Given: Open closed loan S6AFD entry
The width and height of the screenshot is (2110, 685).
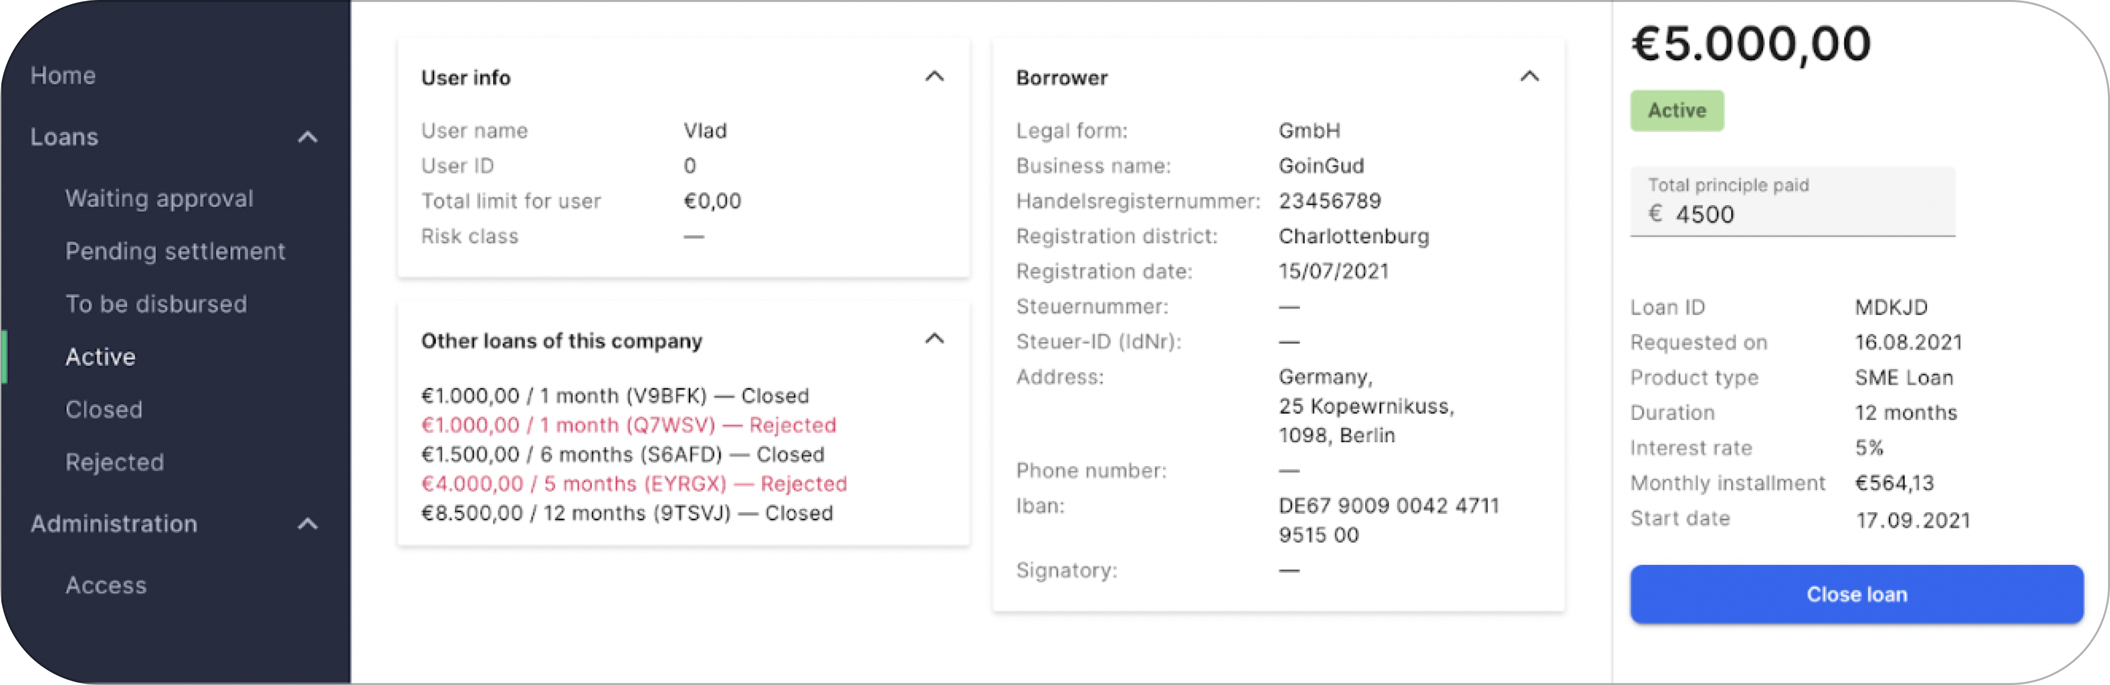Looking at the screenshot, I should tap(623, 455).
